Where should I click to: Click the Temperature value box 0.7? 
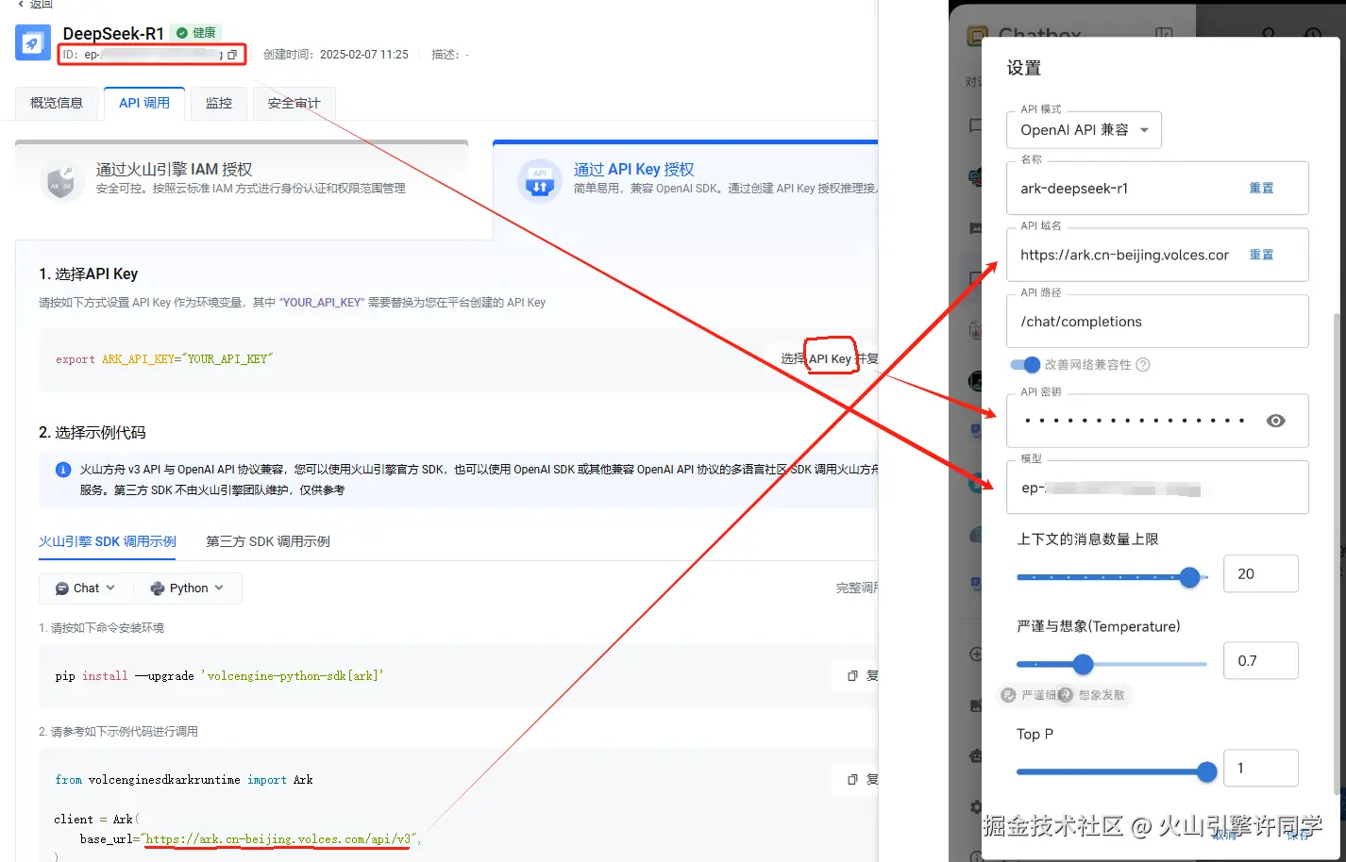point(1260,660)
